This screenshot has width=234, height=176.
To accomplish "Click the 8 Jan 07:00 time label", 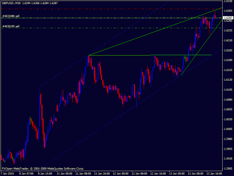I will click(26, 174).
